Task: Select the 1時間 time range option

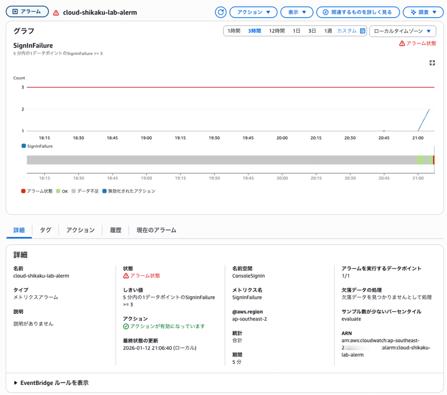Action: (x=234, y=31)
